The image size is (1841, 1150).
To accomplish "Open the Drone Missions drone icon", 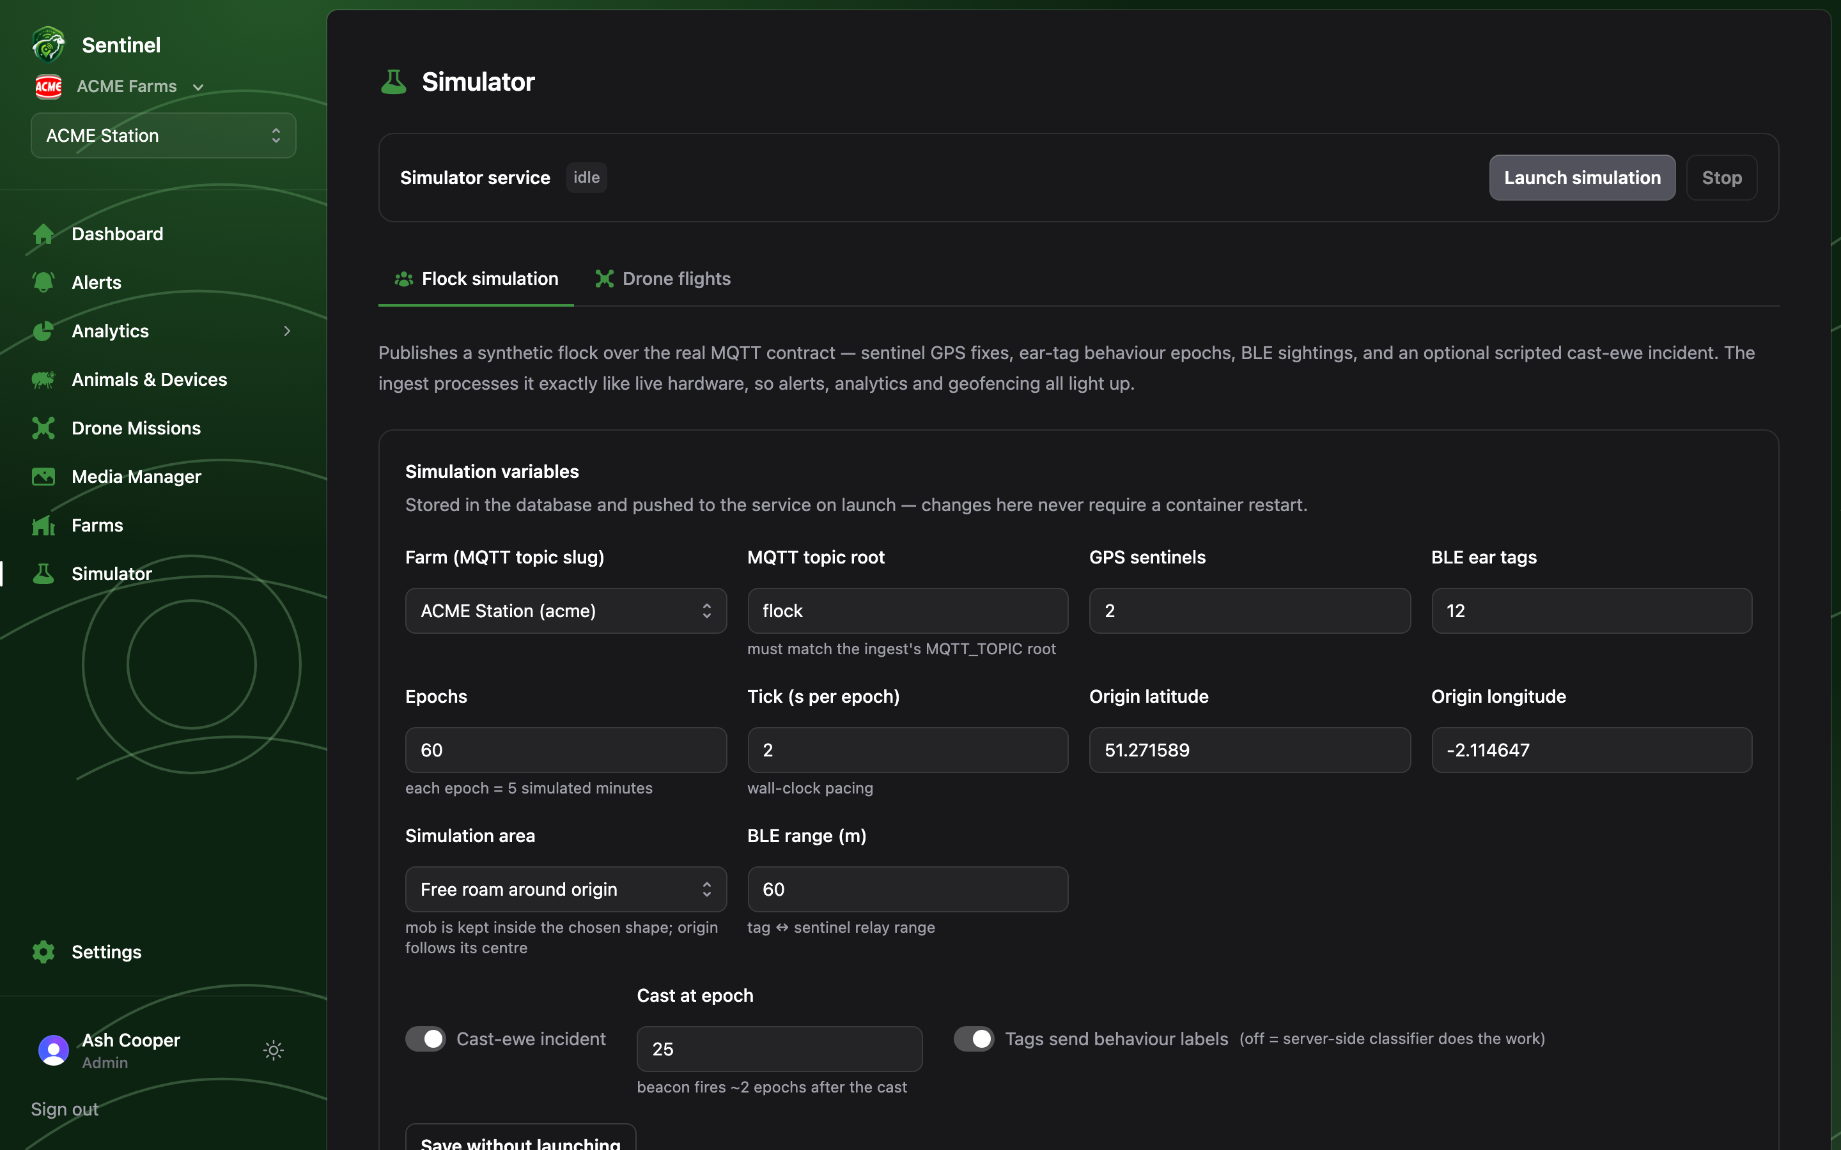I will pos(43,428).
